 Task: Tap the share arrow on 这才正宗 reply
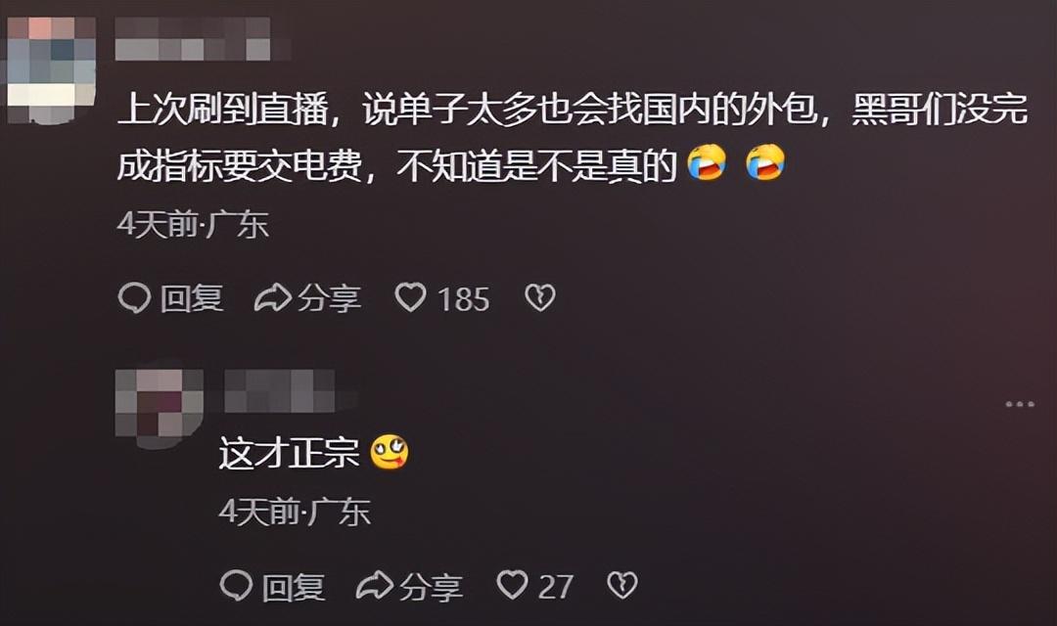point(374,585)
